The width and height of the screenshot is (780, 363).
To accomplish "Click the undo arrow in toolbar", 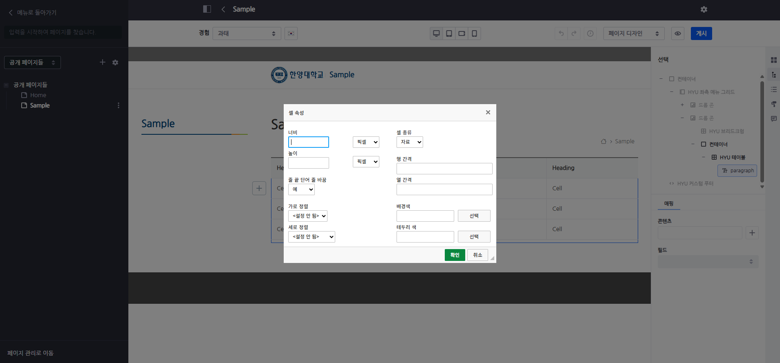I will pyautogui.click(x=561, y=33).
